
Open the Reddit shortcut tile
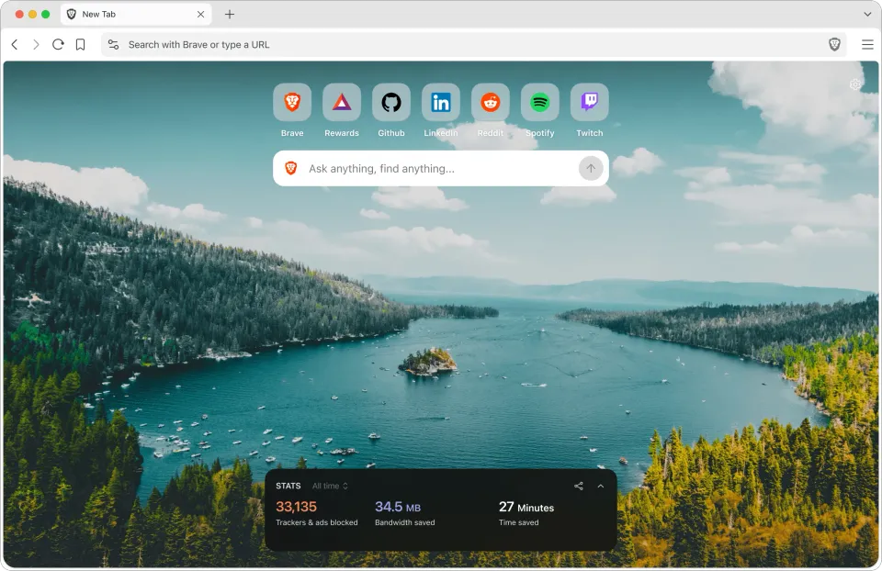491,103
